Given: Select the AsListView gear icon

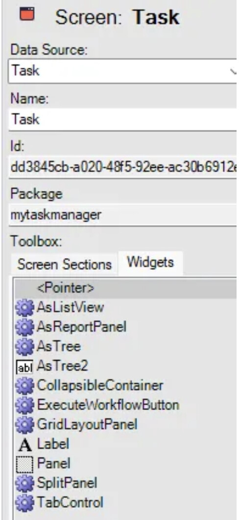Looking at the screenshot, I should [x=24, y=308].
